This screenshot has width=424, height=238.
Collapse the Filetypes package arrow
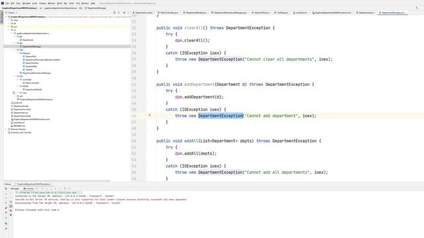[x=18, y=53]
